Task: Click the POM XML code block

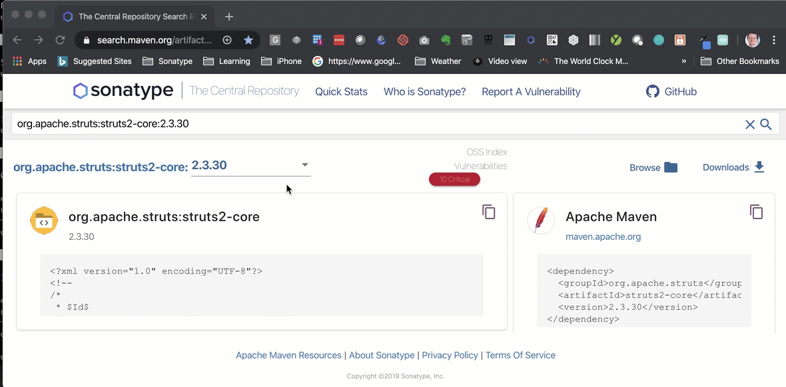Action: (x=262, y=284)
